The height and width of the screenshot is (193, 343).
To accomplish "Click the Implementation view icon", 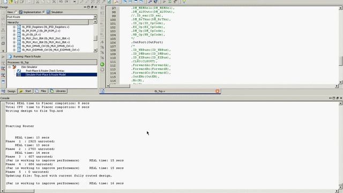I will coord(20,12).
